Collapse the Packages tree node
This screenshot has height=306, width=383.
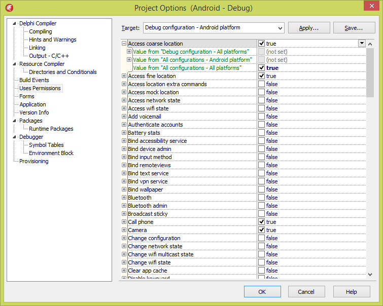(x=14, y=121)
